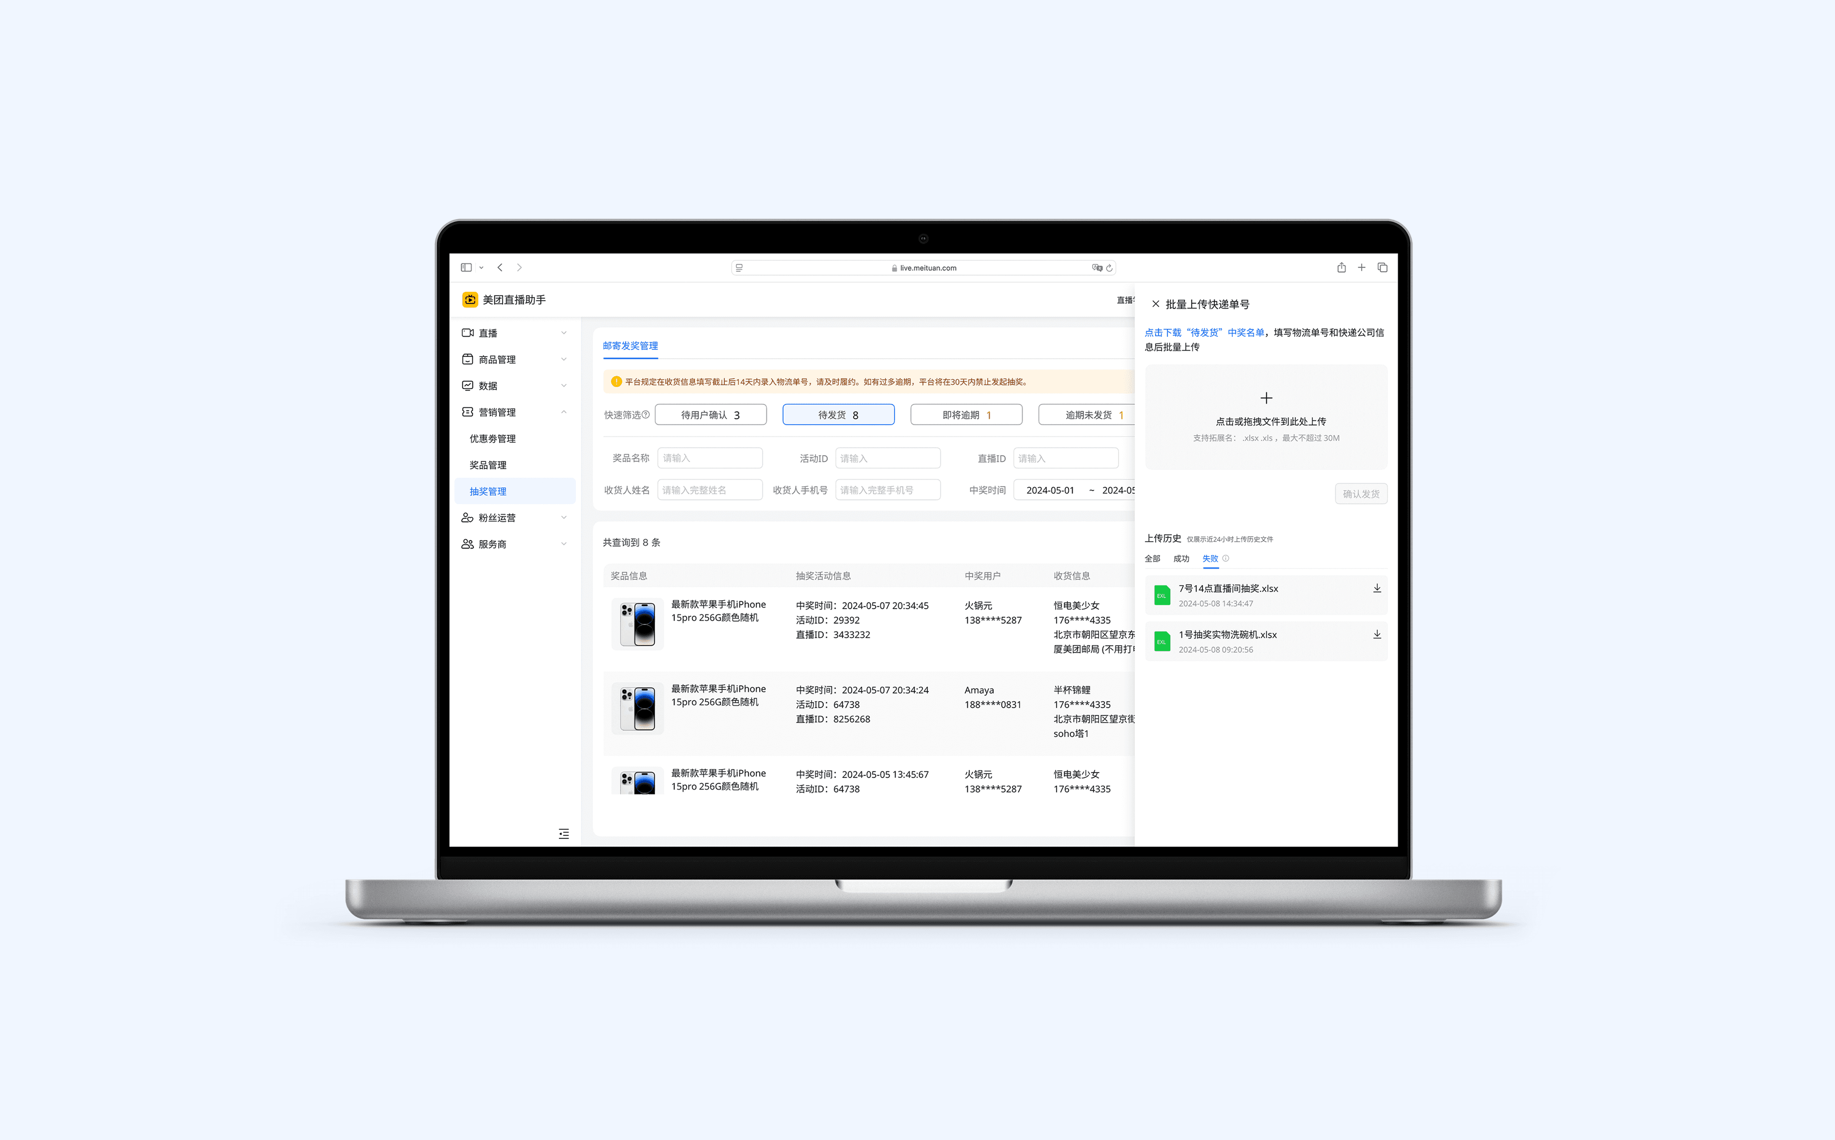Image resolution: width=1835 pixels, height=1140 pixels.
Task: Toggle the 待用户确认 quick filter
Action: (710, 415)
